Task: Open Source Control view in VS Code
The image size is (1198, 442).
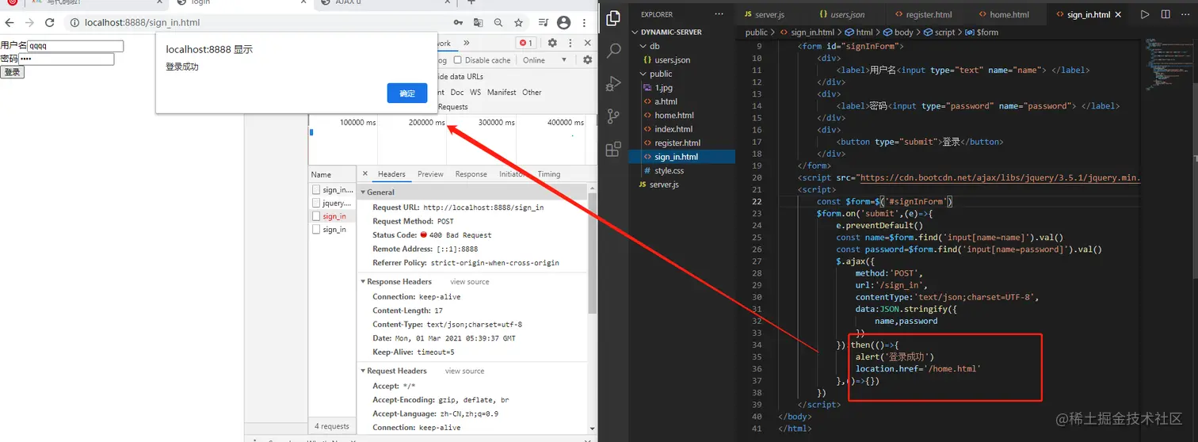Action: pyautogui.click(x=613, y=116)
